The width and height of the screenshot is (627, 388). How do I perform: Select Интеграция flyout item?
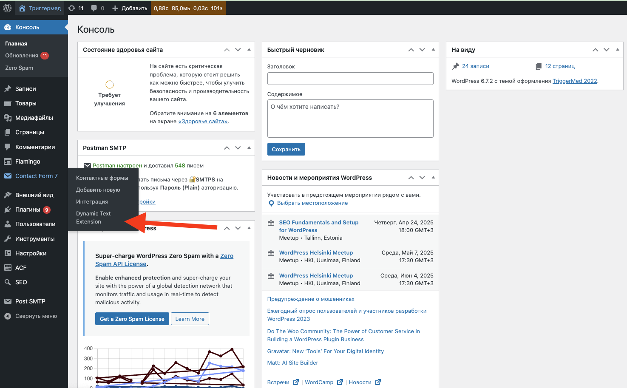(92, 202)
